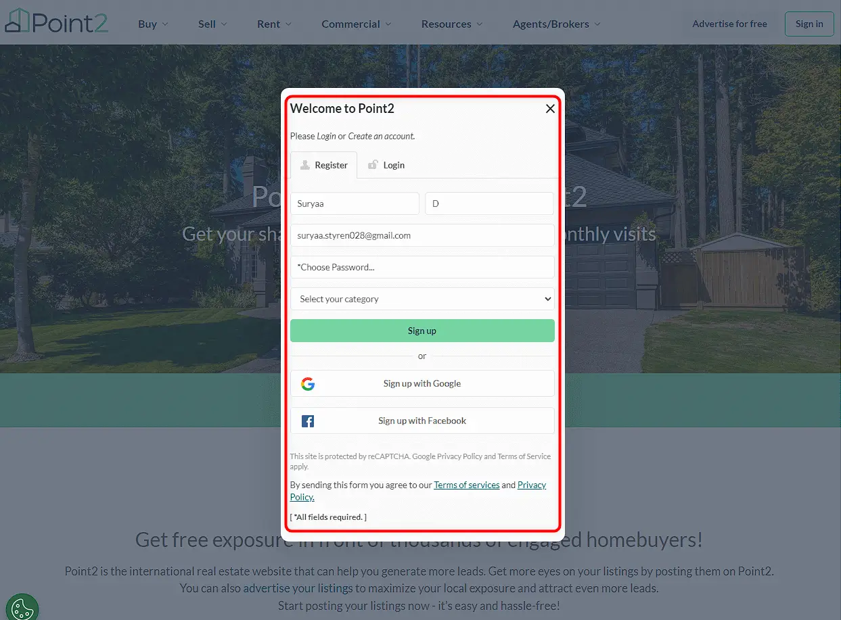841x620 pixels.
Task: Open the Resources menu
Action: [452, 24]
